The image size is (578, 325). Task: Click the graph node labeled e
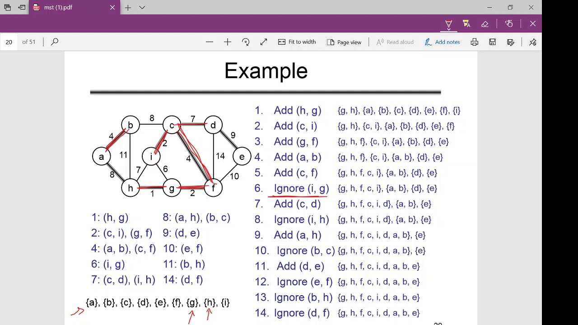tap(242, 157)
